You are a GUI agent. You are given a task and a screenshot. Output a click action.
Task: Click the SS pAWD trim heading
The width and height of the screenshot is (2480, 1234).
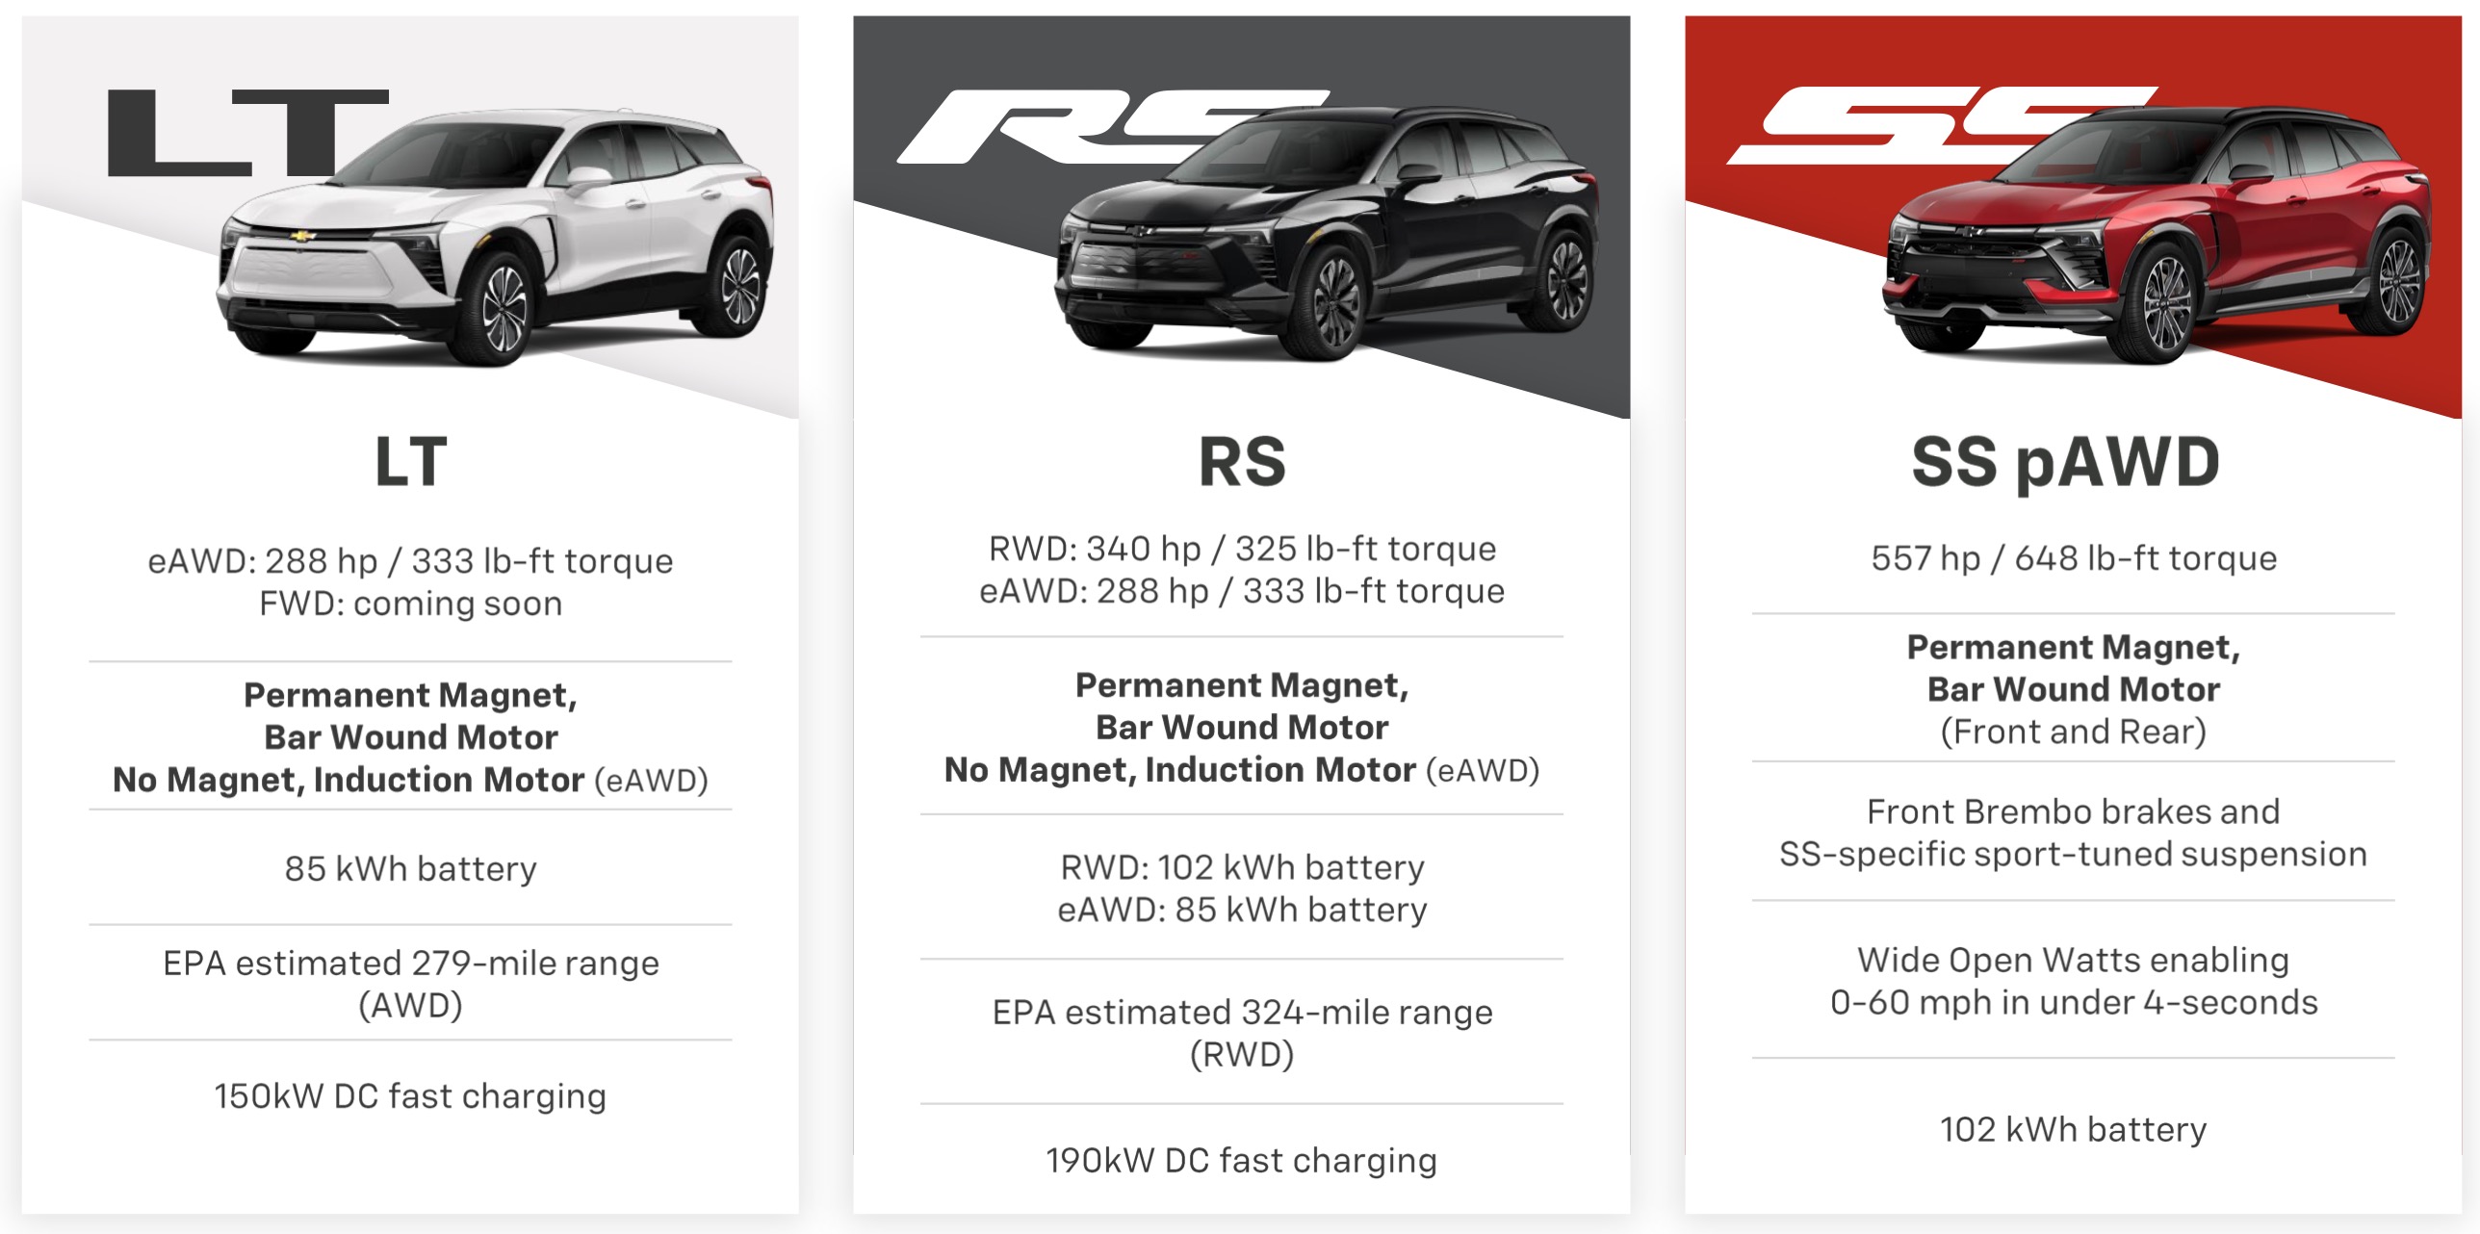point(2066,462)
